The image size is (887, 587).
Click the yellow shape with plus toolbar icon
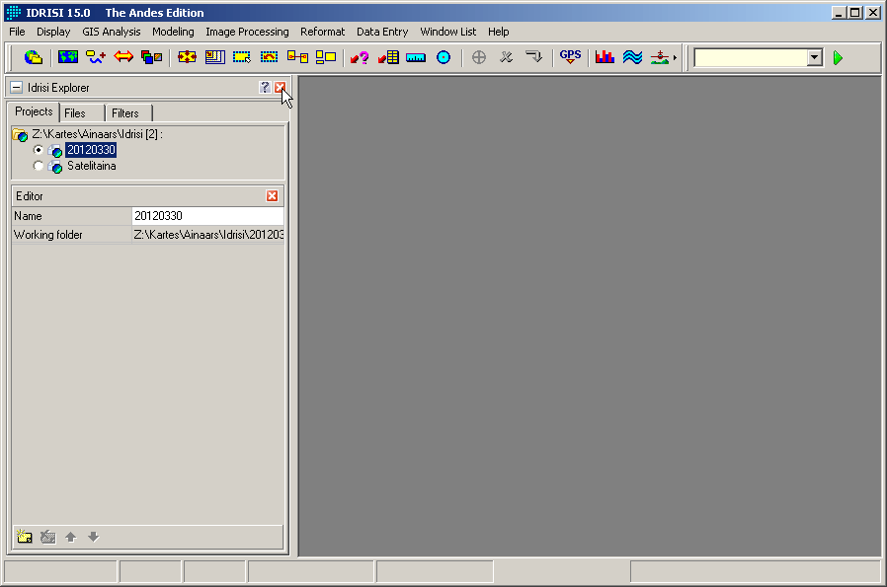point(96,57)
